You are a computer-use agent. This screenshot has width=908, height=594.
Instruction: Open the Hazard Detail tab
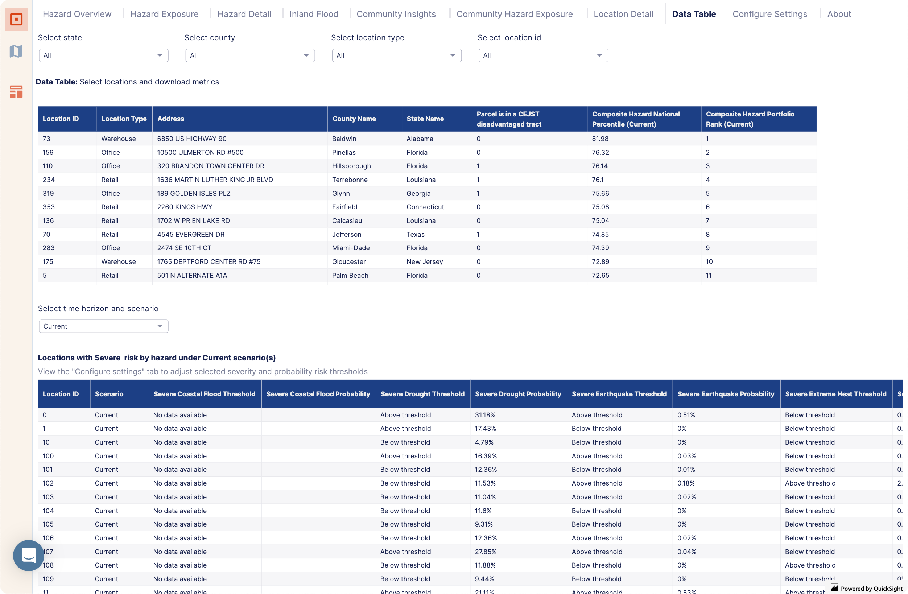244,14
